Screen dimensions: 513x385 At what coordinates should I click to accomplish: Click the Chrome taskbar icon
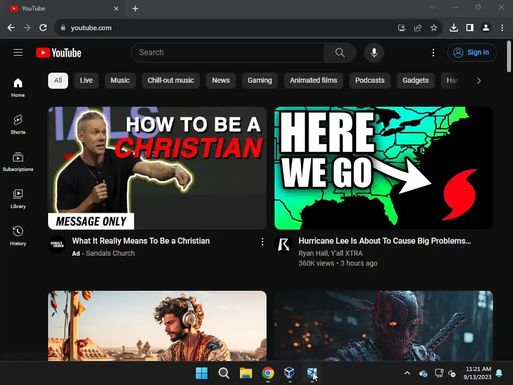(x=268, y=373)
